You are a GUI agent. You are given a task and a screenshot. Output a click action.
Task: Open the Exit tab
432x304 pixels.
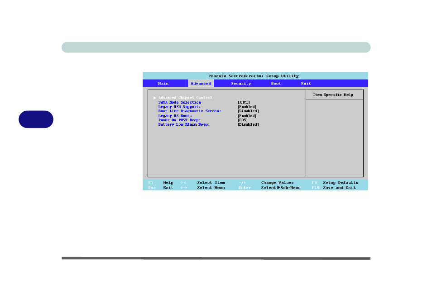pos(306,83)
